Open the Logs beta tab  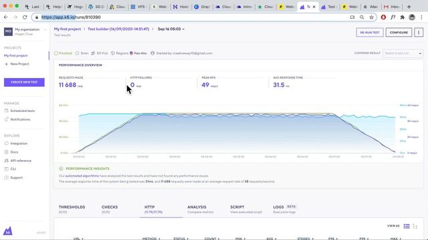285,209
